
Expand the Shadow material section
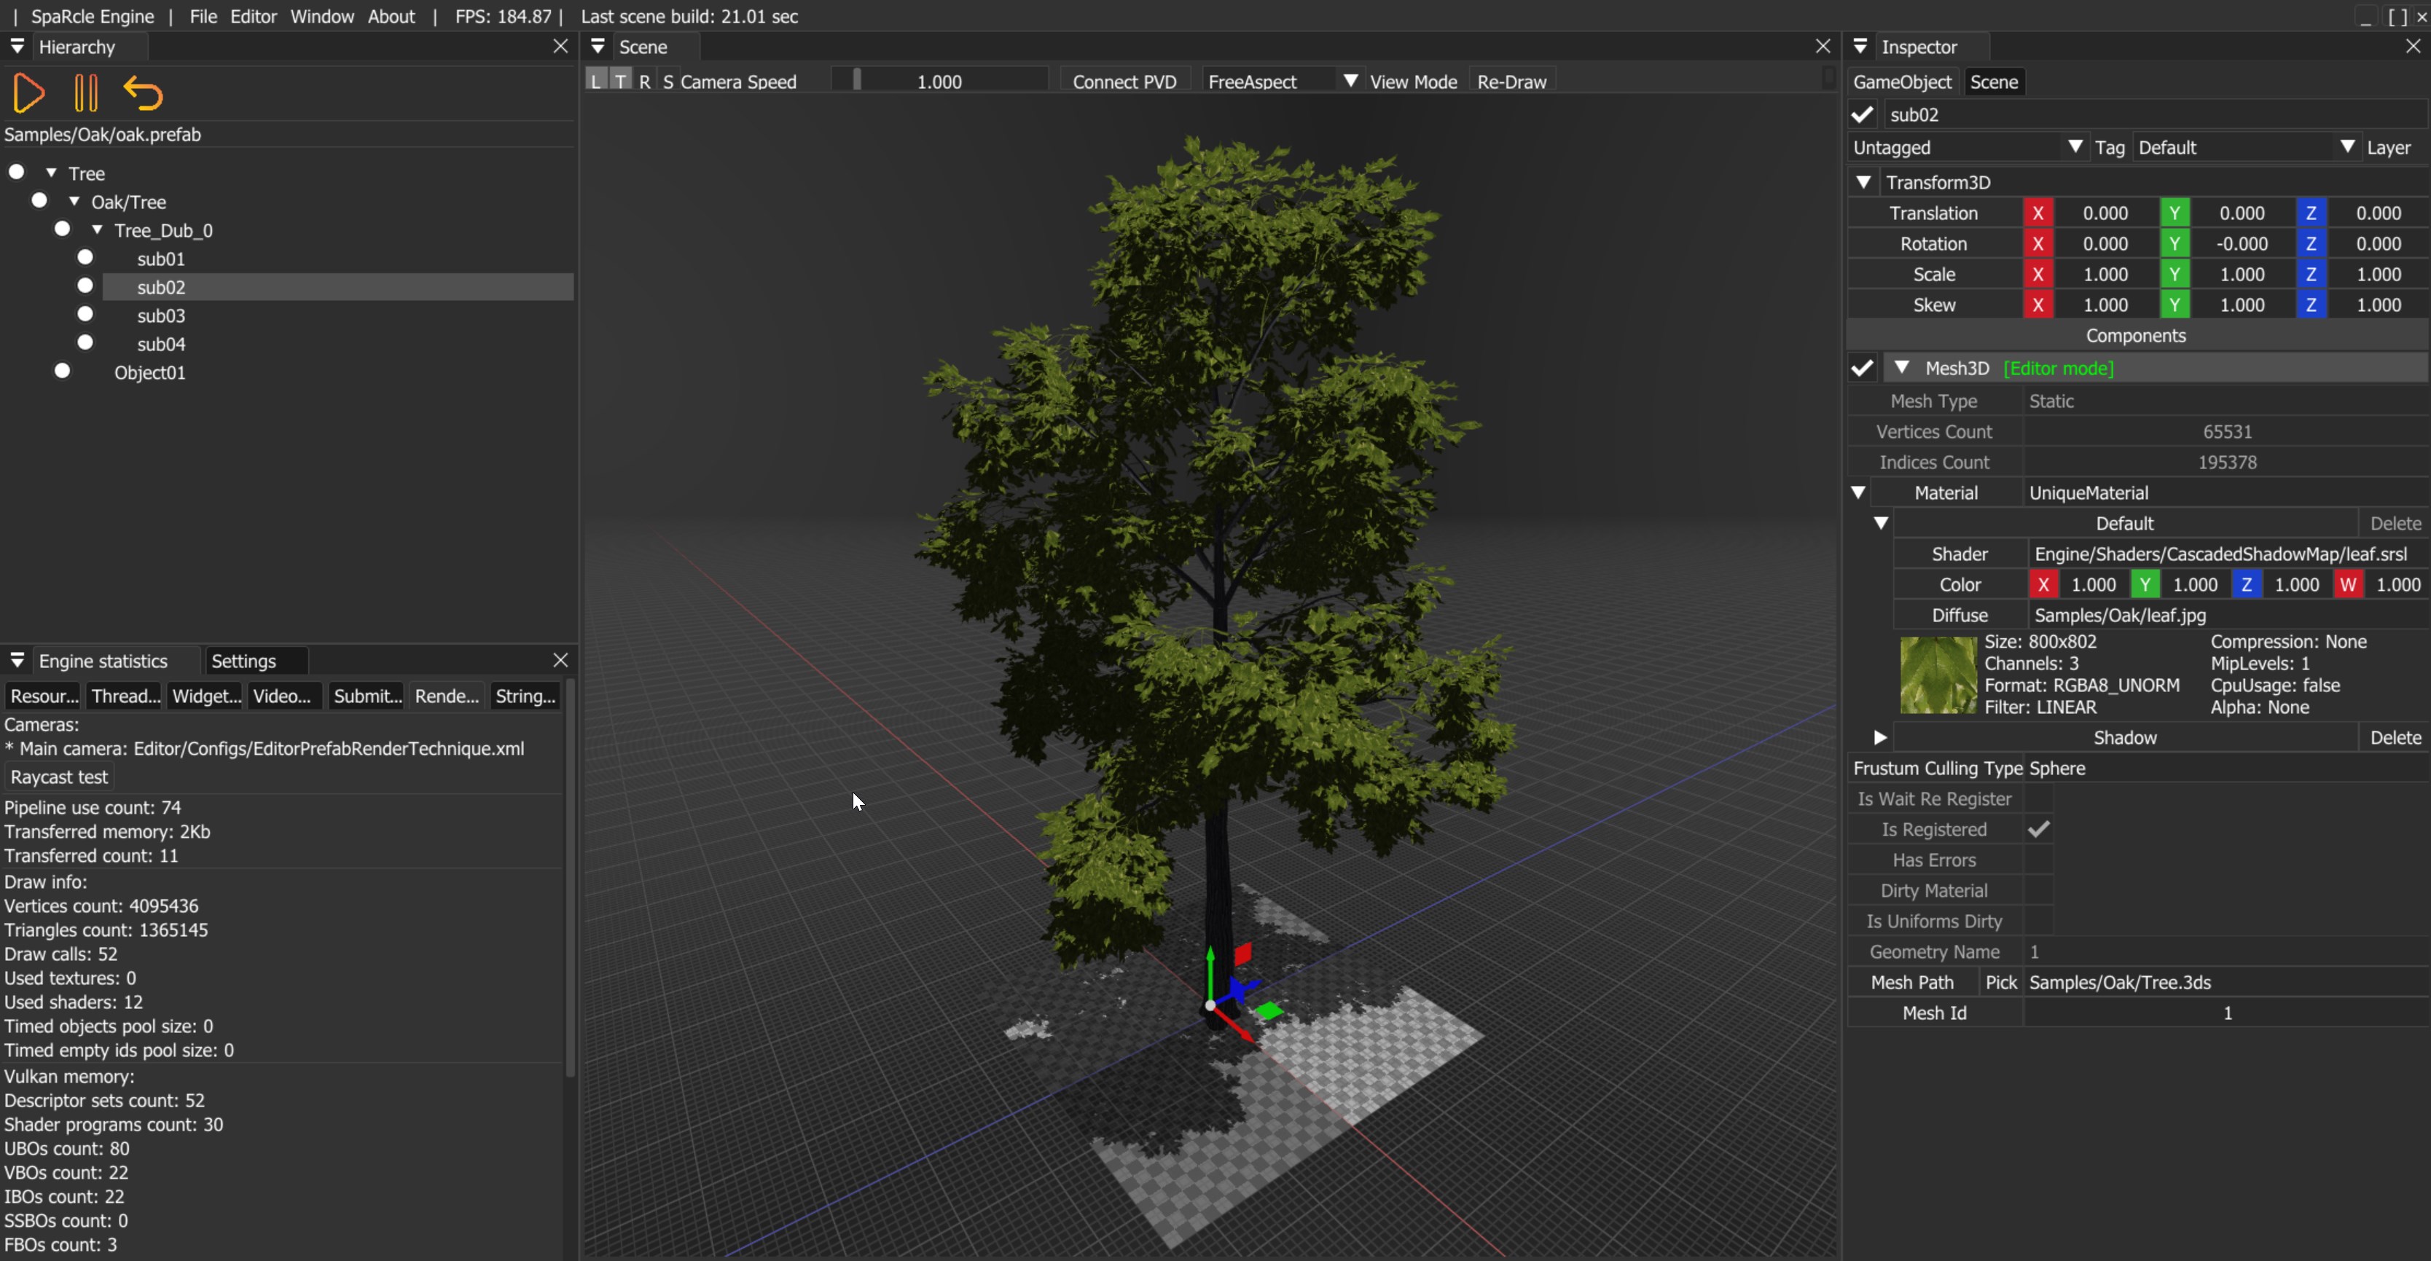pyautogui.click(x=1879, y=737)
